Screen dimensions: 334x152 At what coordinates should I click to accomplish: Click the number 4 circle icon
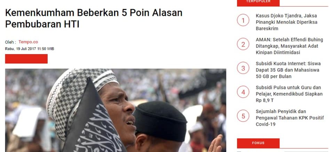tap(243, 92)
